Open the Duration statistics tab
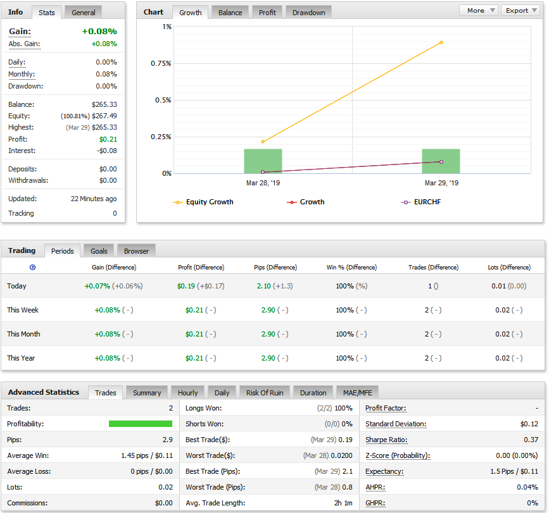The image size is (549, 513). point(313,393)
